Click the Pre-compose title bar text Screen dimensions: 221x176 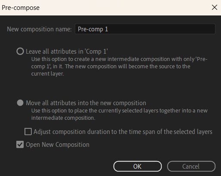click(21, 8)
